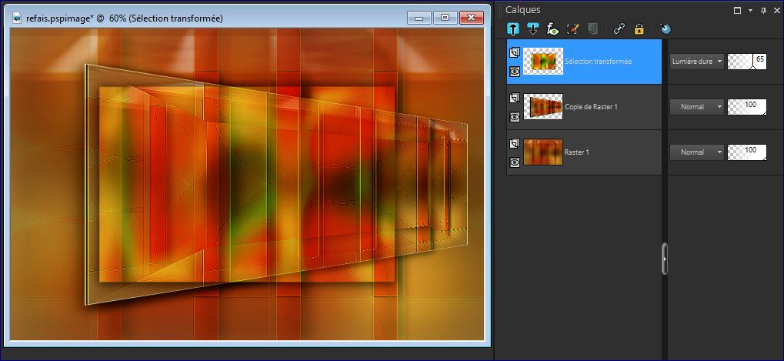The height and width of the screenshot is (361, 784).
Task: Click the refais.pspimage document icon in title bar
Action: click(18, 18)
